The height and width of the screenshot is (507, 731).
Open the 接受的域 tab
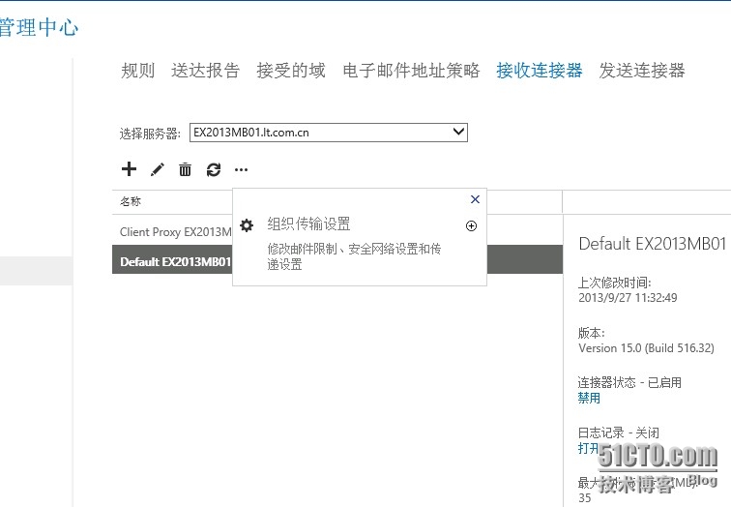click(291, 71)
